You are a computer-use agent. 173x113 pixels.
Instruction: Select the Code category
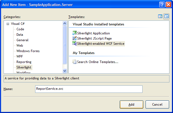tap(20, 29)
